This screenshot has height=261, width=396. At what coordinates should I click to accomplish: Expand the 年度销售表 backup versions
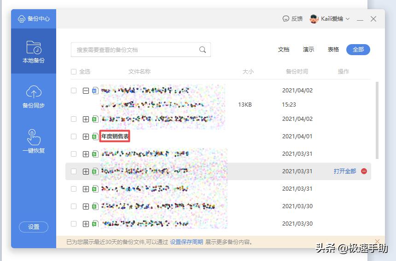pos(86,136)
